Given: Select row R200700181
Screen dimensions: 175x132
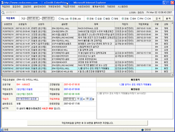Looking at the screenshot, I should click(x=87, y=53).
